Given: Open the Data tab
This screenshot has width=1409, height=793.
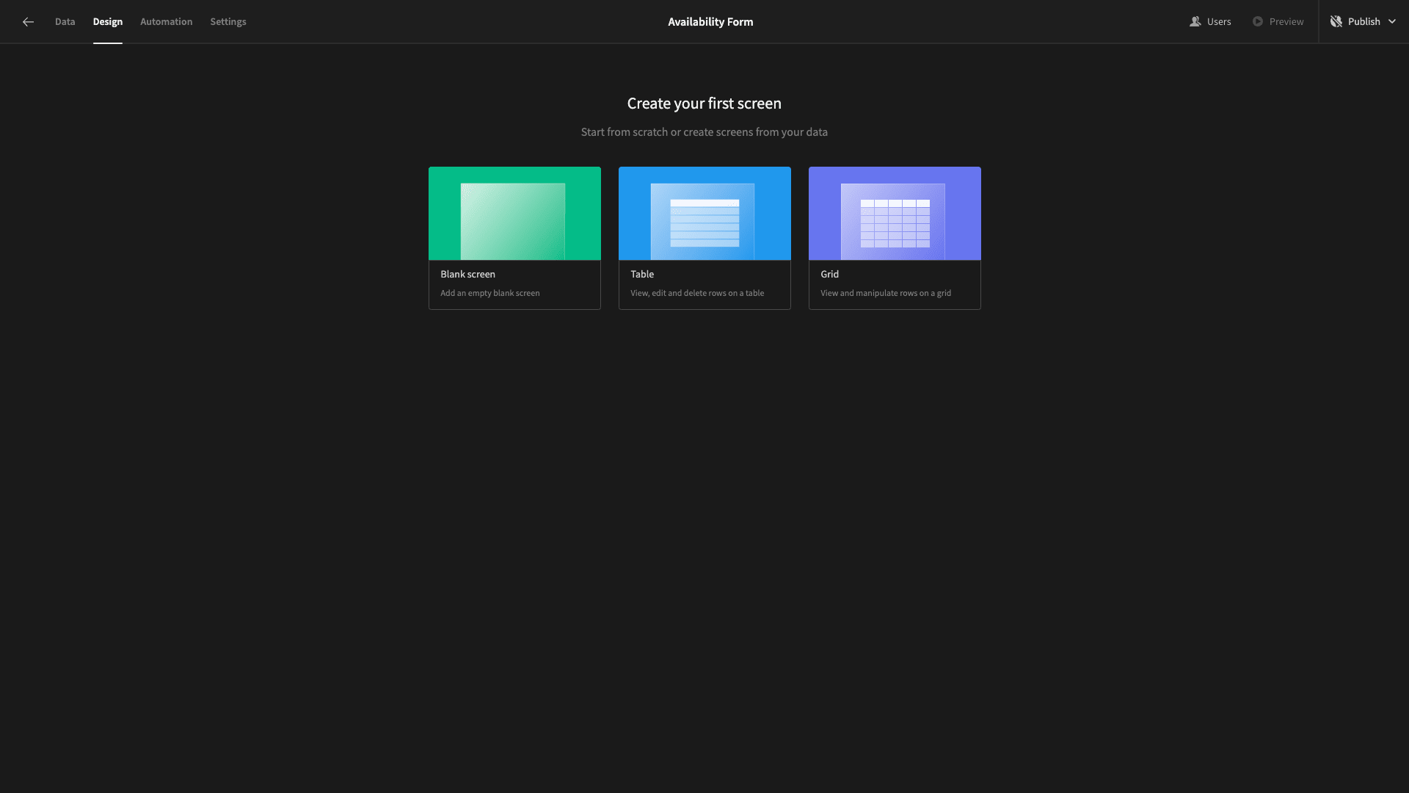Looking at the screenshot, I should click(x=65, y=21).
